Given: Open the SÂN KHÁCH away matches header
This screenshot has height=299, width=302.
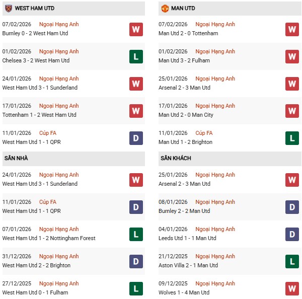Looking at the screenshot, I should pyautogui.click(x=176, y=158).
